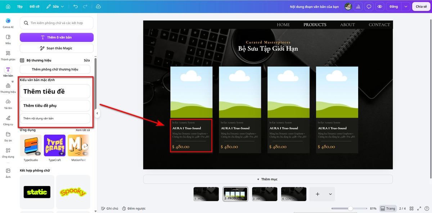Click ABOUT in the design navigation
The height and width of the screenshot is (213, 432).
point(348,25)
